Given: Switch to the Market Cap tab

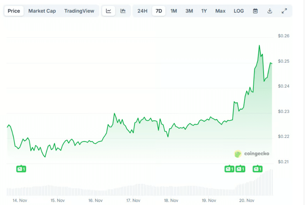Looking at the screenshot, I should pyautogui.click(x=42, y=11).
